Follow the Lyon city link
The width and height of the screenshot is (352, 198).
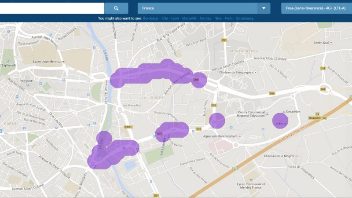point(175,18)
